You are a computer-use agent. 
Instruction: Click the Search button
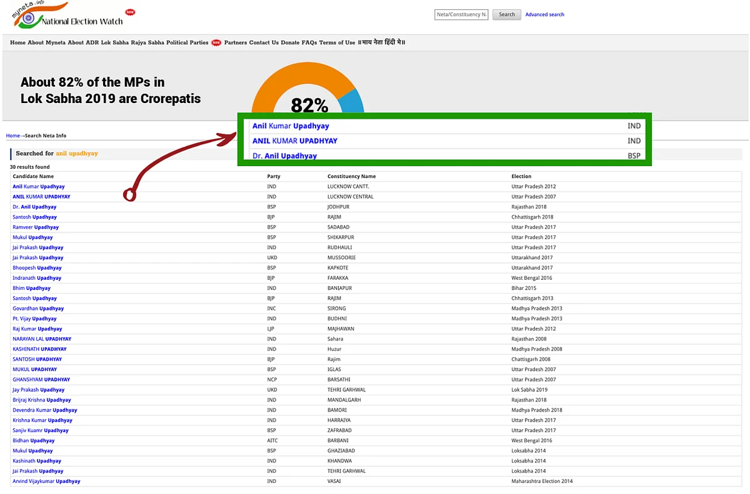(x=507, y=14)
